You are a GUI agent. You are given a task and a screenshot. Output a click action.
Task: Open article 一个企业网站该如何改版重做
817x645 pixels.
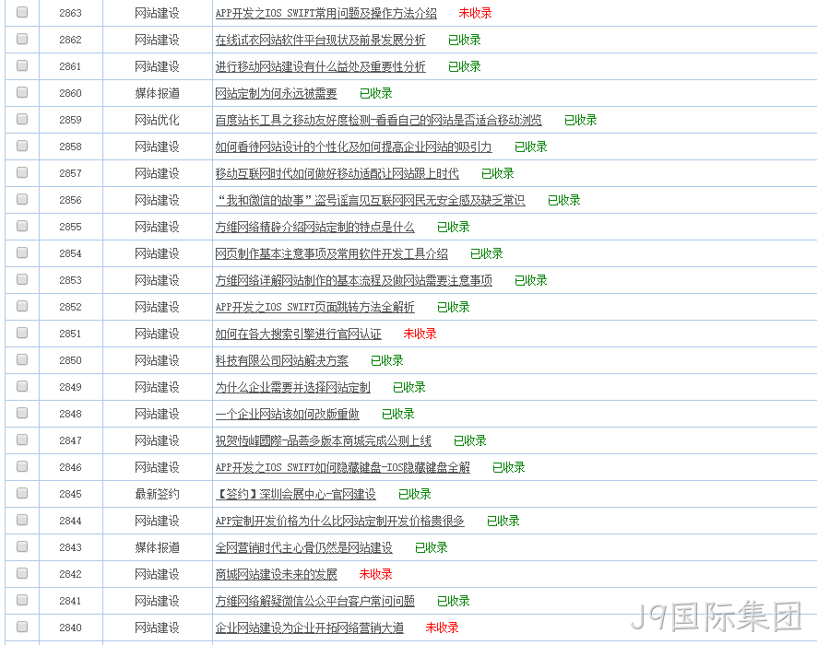[287, 415]
